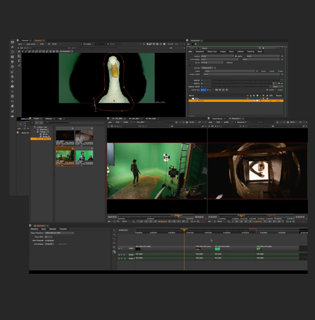The height and width of the screenshot is (320, 315).
Task: Click the top icon in left node toolbar
Action: pos(12,42)
